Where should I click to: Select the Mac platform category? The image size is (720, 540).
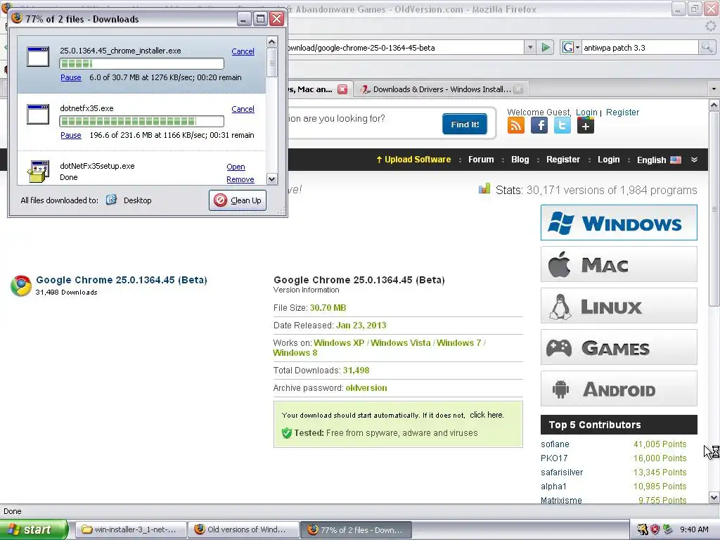tap(619, 264)
